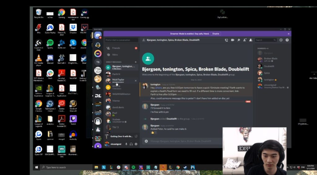Open attachment plus menu in message box
This screenshot has width=317, height=175.
(x=146, y=141)
